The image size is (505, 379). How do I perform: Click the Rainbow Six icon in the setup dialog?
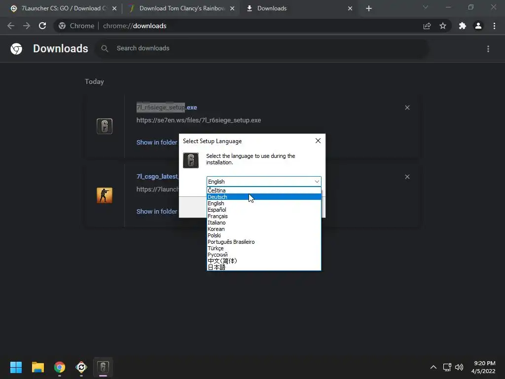[191, 160]
